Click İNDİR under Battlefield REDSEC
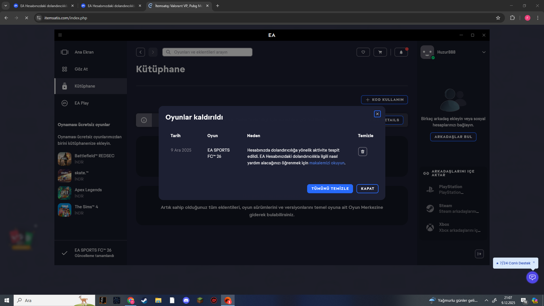This screenshot has height=306, width=544. [79, 162]
